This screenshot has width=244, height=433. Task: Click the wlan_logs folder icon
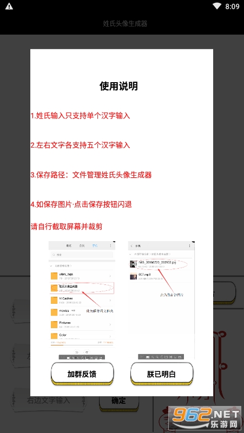pos(55,276)
